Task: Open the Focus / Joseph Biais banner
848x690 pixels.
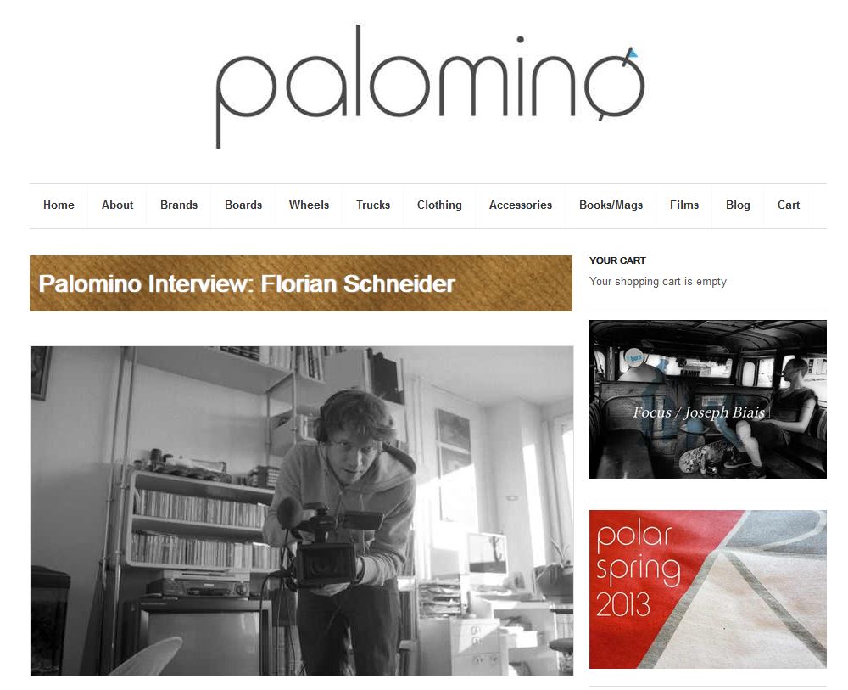Action: coord(708,399)
